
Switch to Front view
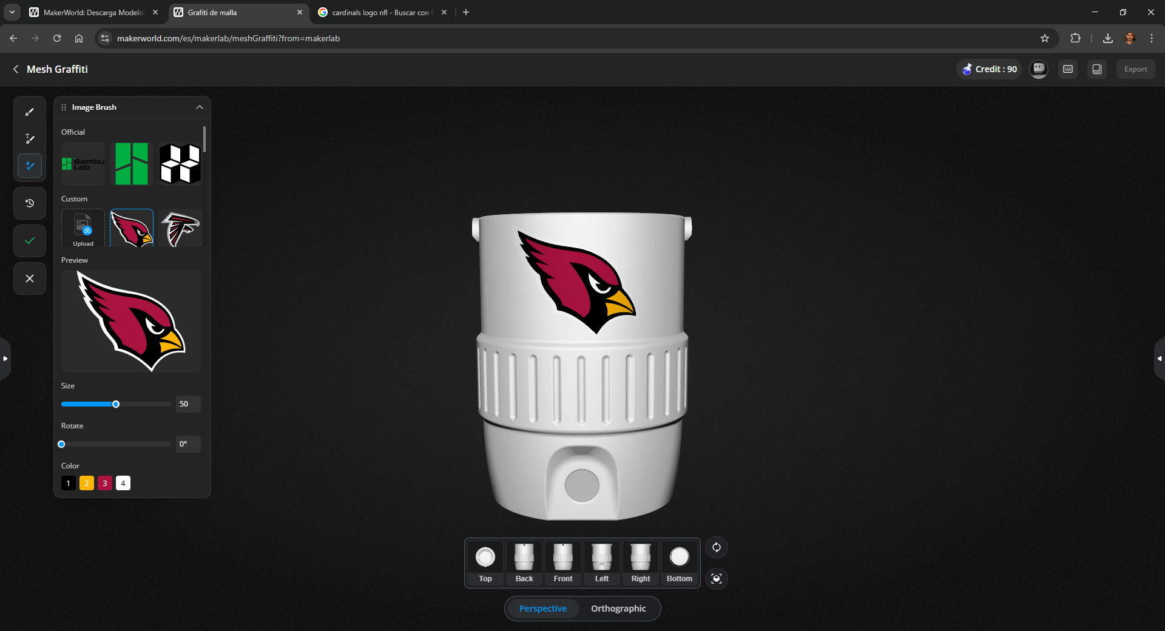point(563,563)
